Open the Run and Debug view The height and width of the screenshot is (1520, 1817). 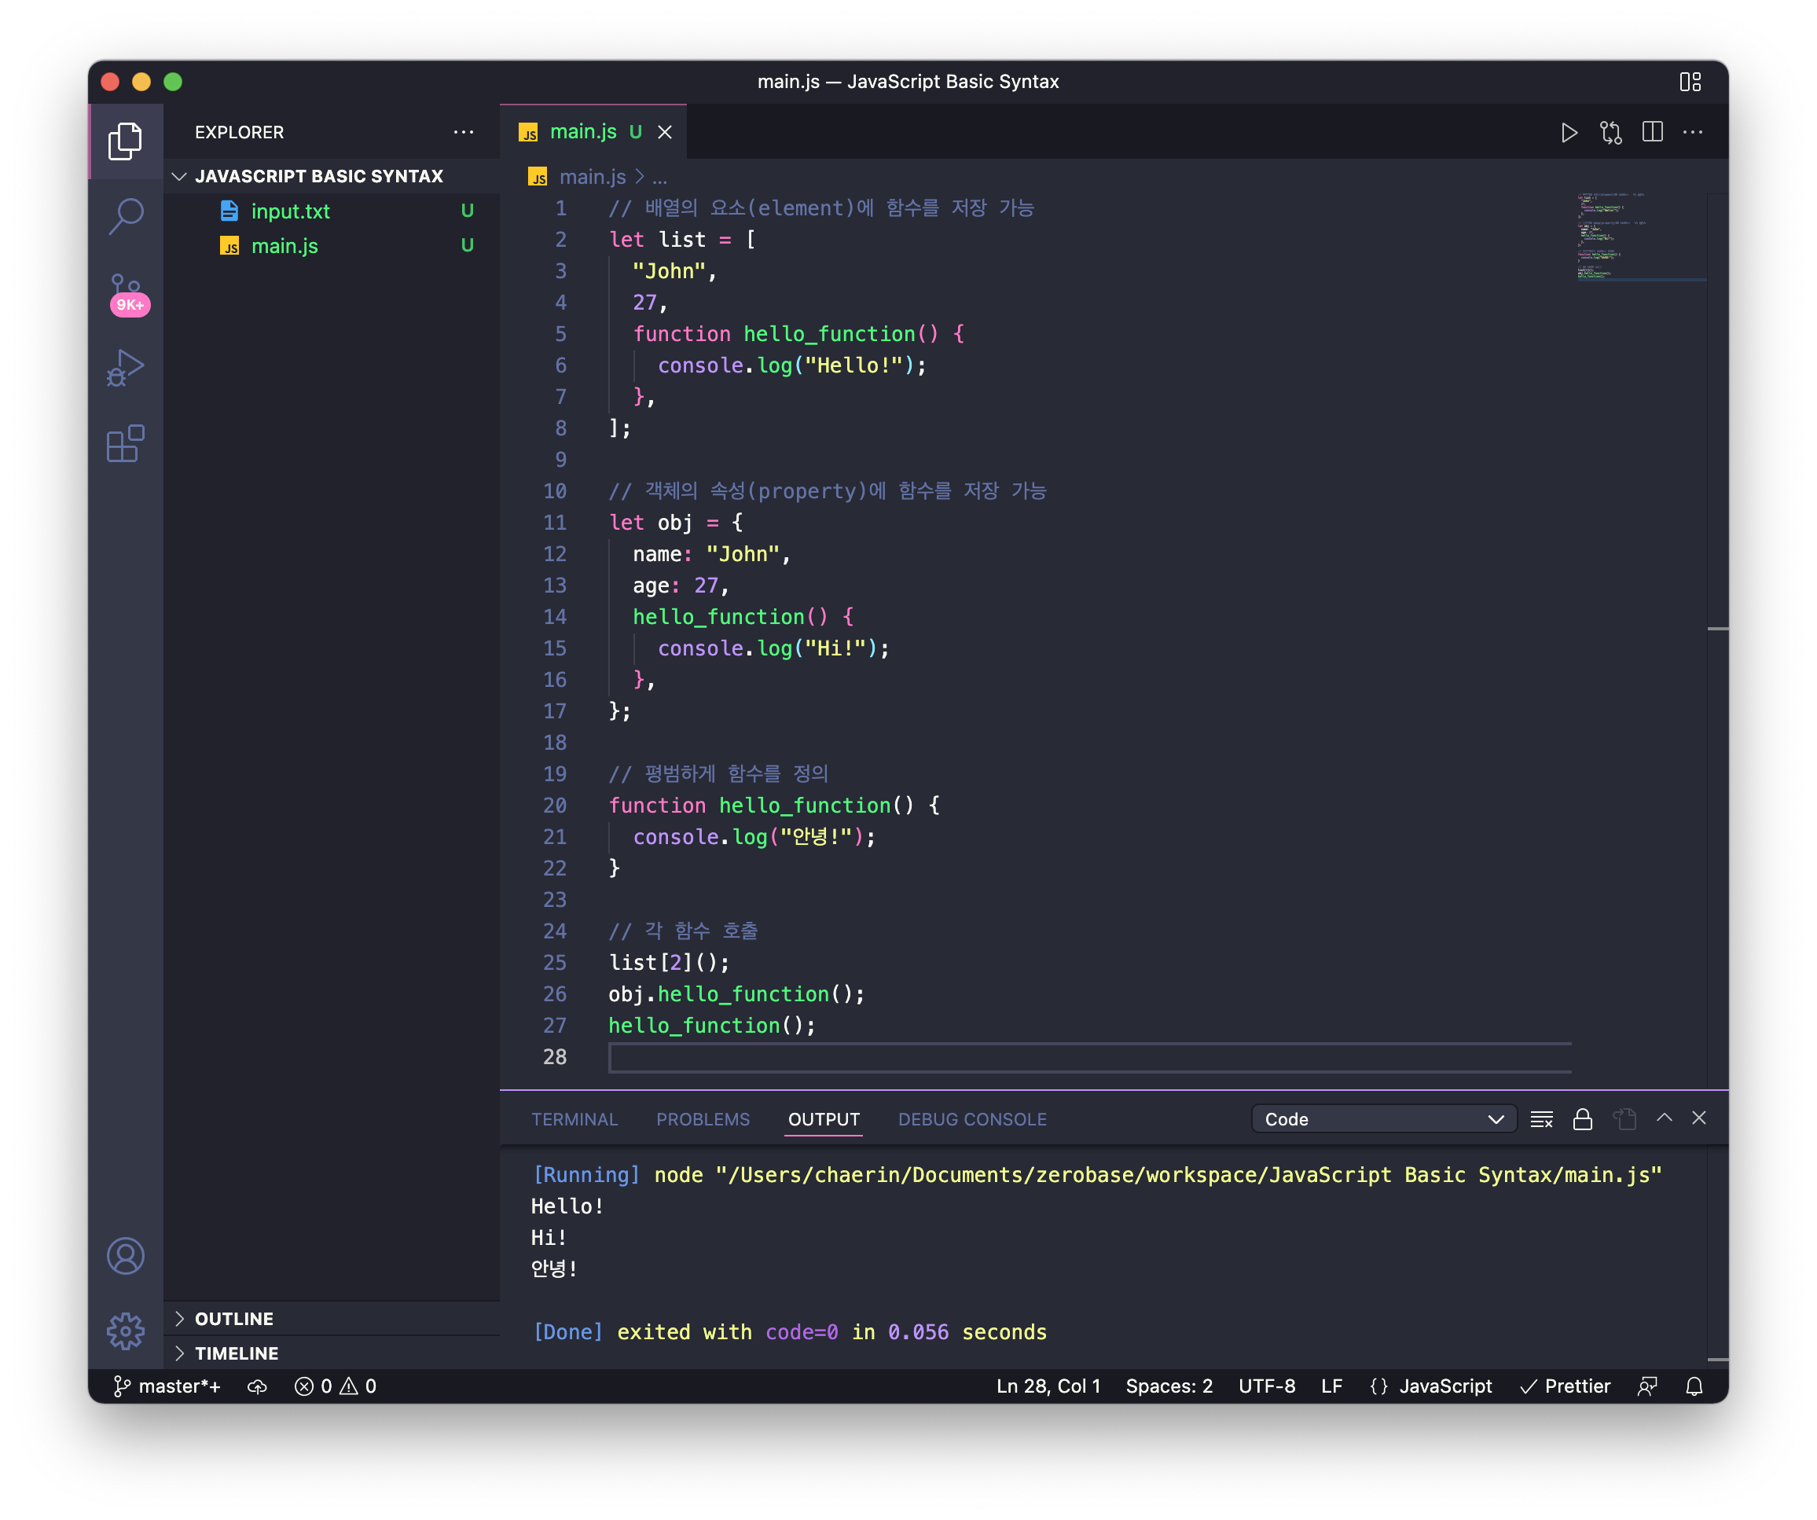(127, 368)
